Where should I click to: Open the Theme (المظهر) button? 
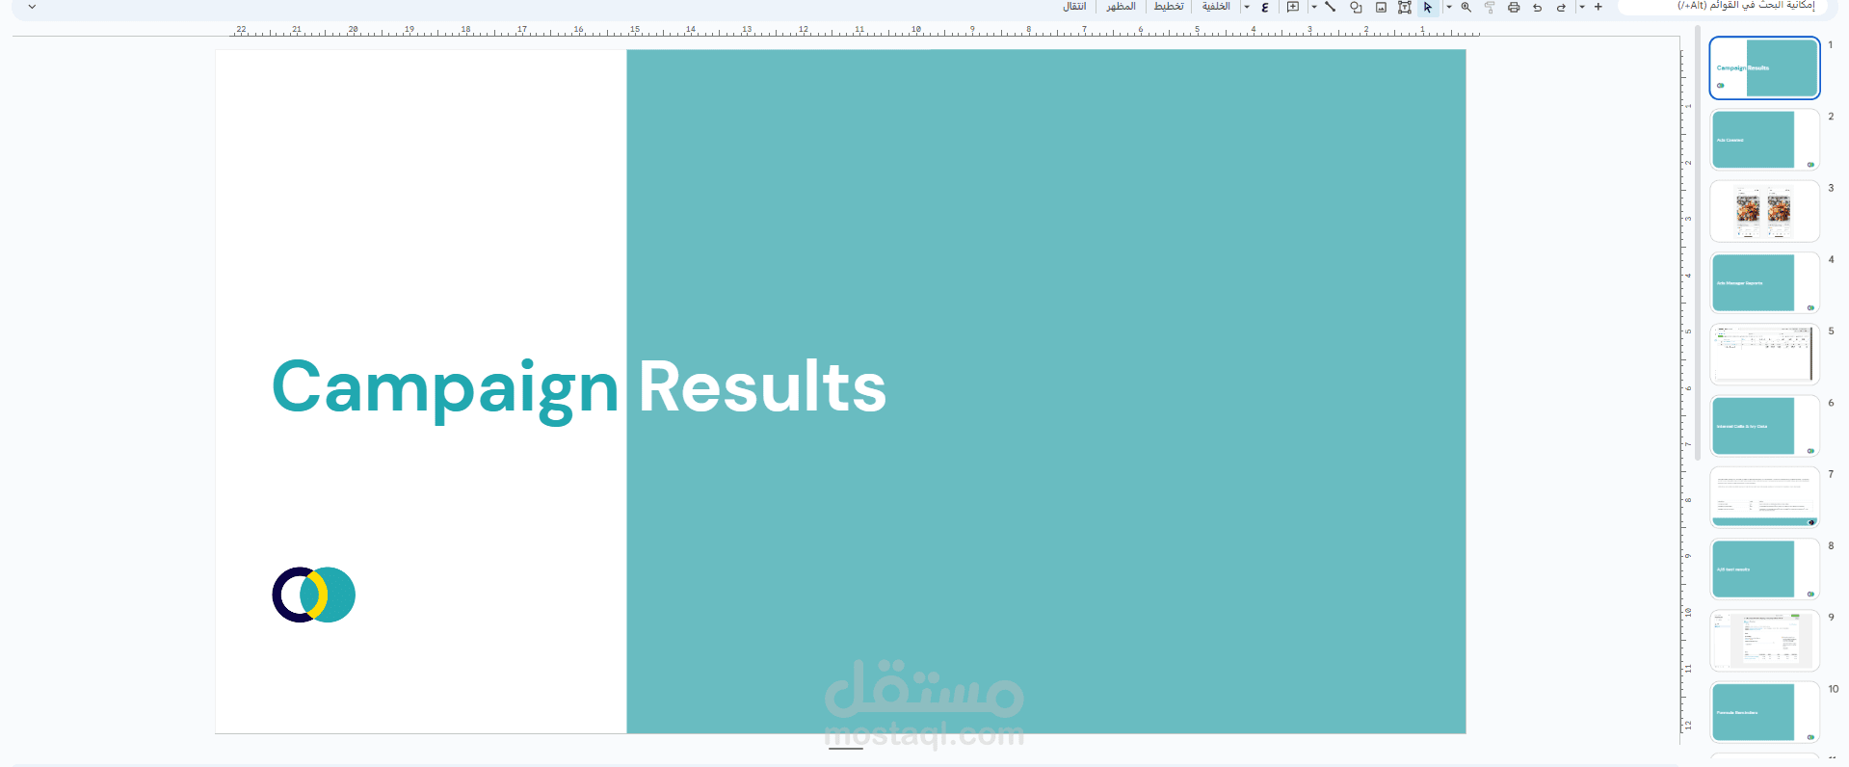coord(1121,7)
